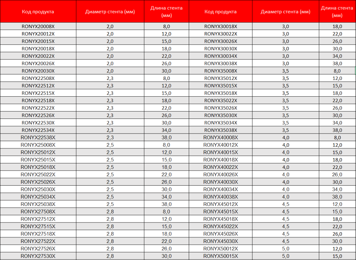Select the diameter cell for RONYX45012X
The image size is (356, 260).
click(x=285, y=204)
